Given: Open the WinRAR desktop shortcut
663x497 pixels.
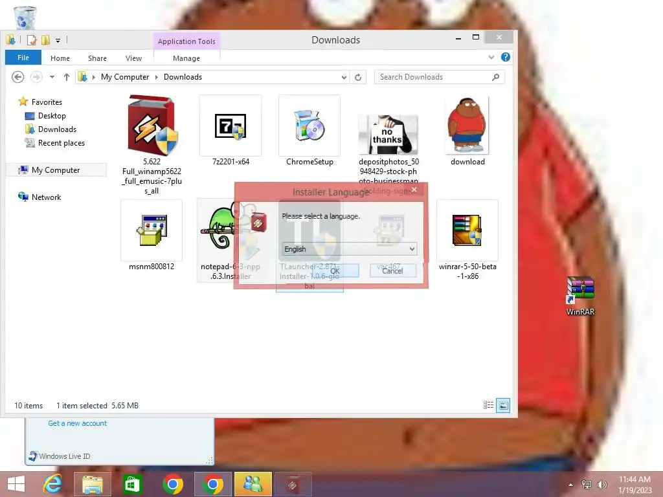Looking at the screenshot, I should click(581, 296).
